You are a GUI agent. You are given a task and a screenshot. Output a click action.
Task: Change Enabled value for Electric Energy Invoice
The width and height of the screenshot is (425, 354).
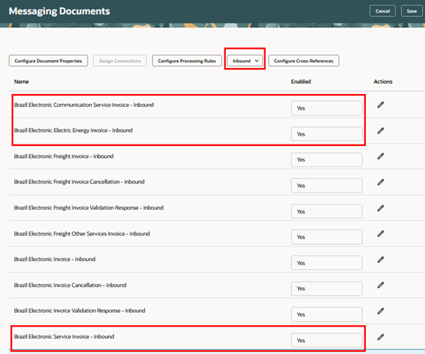pyautogui.click(x=327, y=134)
